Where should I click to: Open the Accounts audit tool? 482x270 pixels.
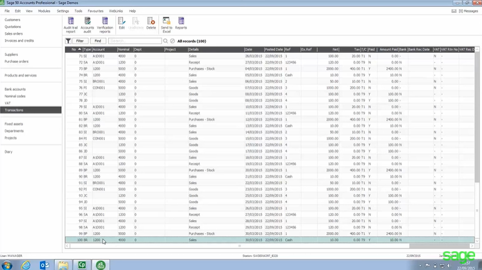[x=87, y=25]
